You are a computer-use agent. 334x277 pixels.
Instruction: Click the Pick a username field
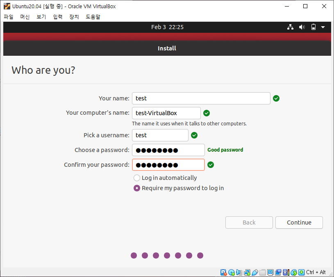(x=160, y=135)
